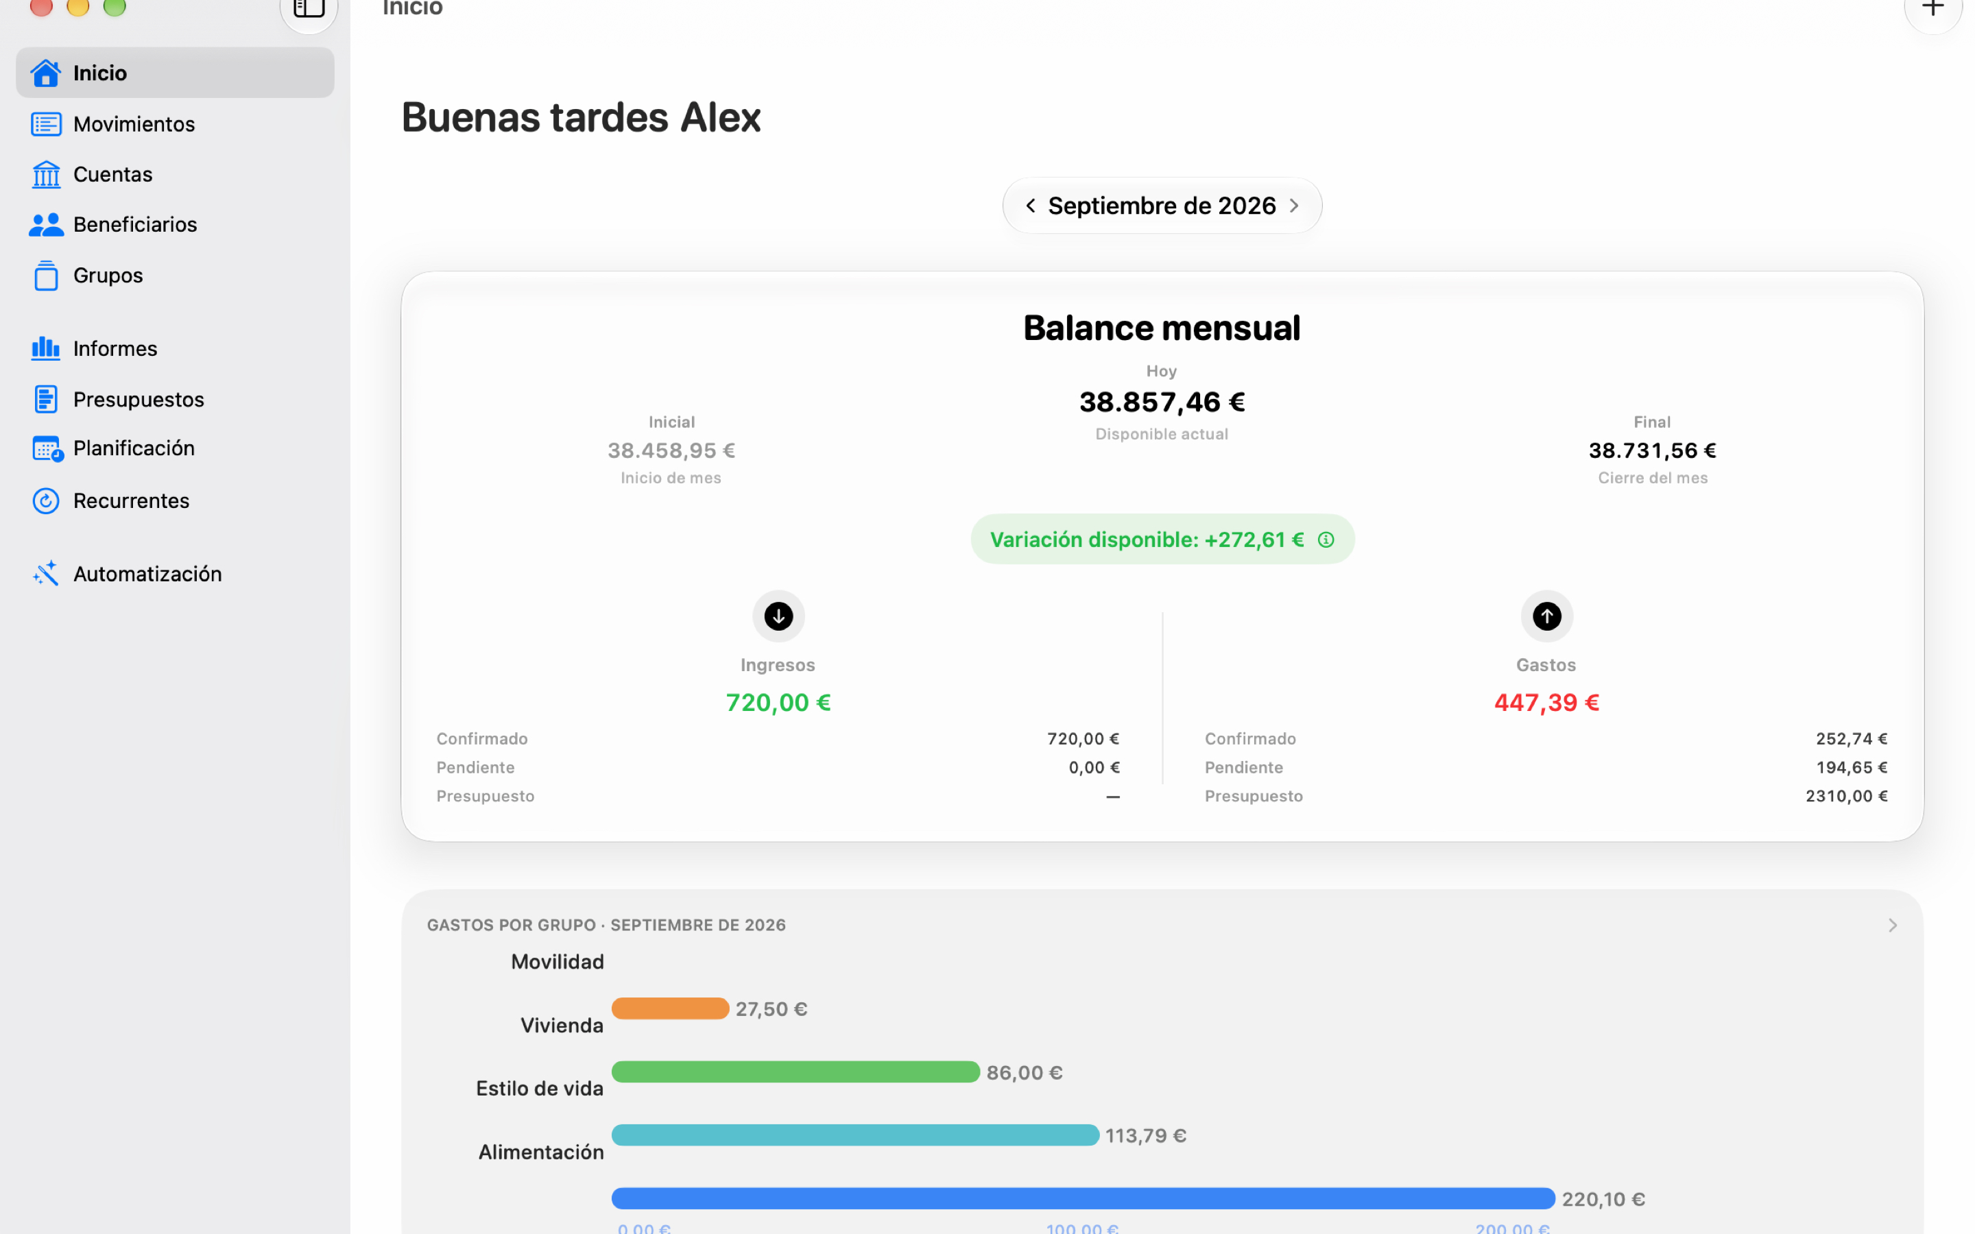Click the Inicio home icon
Screen dimensions: 1975x1234
46,73
